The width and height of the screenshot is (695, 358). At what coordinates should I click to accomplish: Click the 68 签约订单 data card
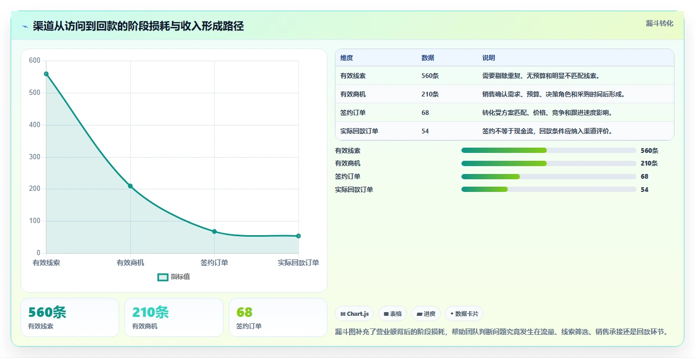coord(278,317)
